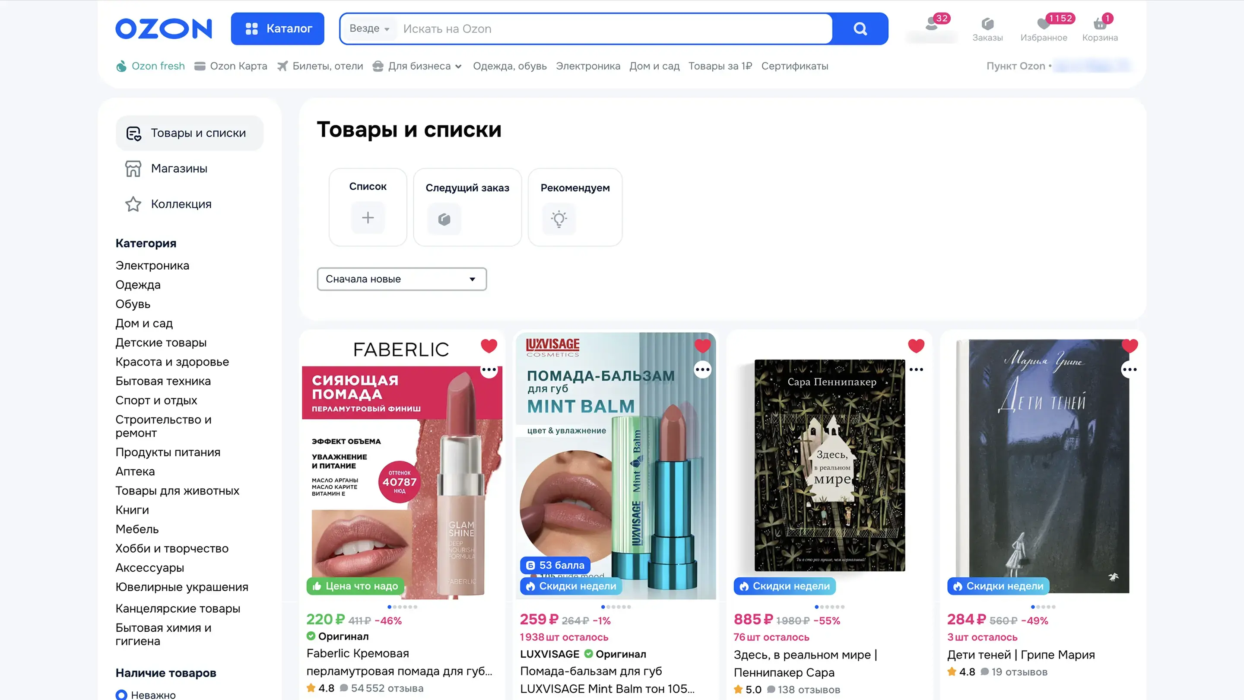Open three-dots menu on Faberlic lipstick card
This screenshot has height=700, width=1244.
point(489,370)
